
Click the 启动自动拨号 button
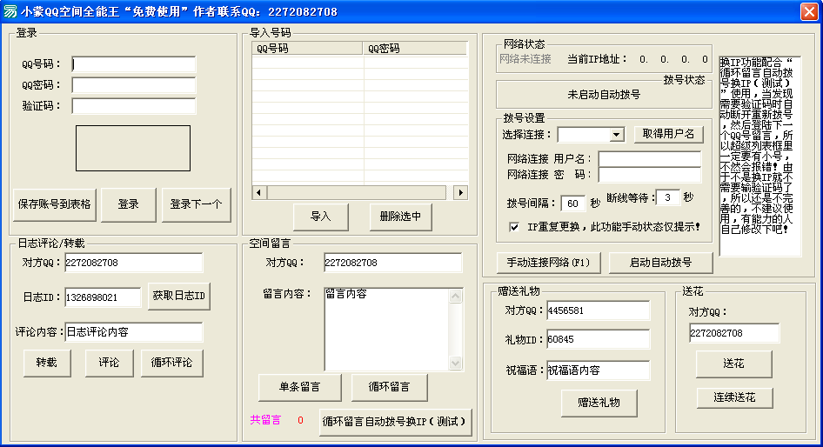pyautogui.click(x=661, y=263)
